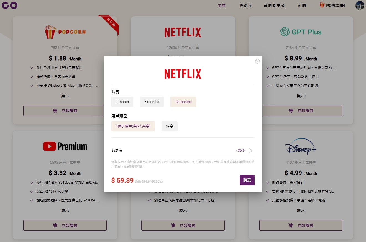
Task: Select the 6 months duration option
Action: pyautogui.click(x=152, y=102)
